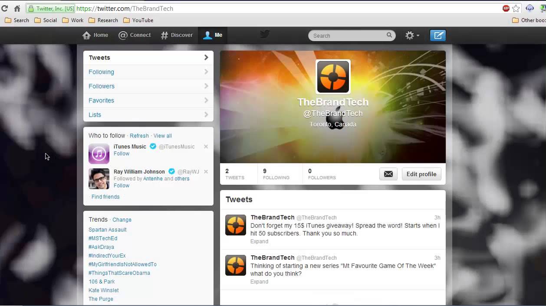Open the Research bookmarks folder

pyautogui.click(x=103, y=20)
